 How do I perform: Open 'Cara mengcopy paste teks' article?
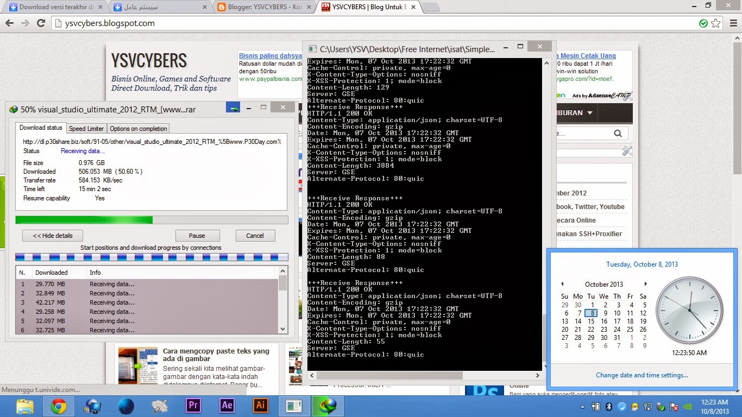tap(216, 355)
